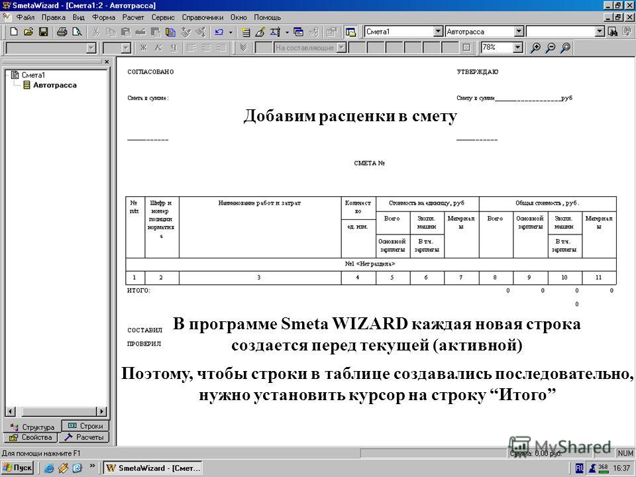Image resolution: width=636 pixels, height=477 pixels.
Task: Click the fit-to-page magnifier icon
Action: tap(565, 48)
